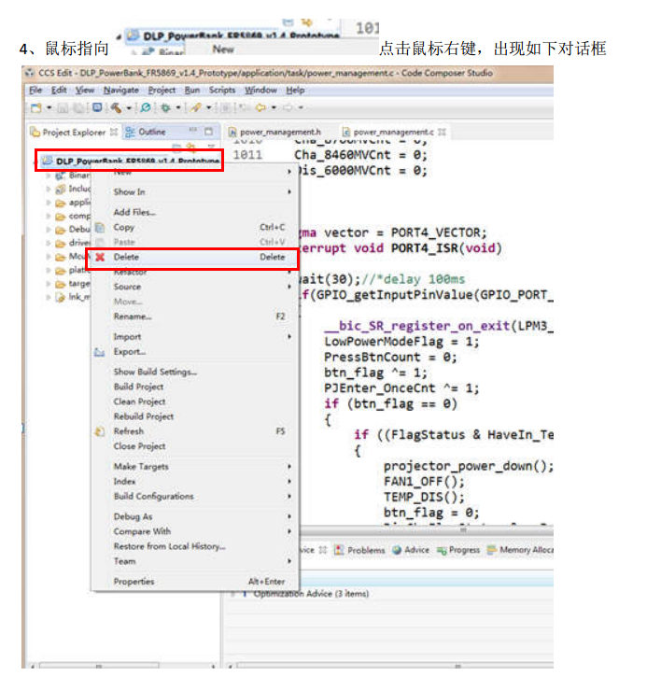Open the Edit menu
The height and width of the screenshot is (690, 661).
click(59, 91)
